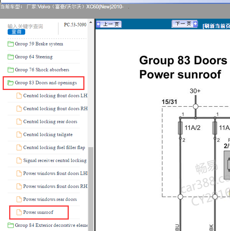Collapse Group 83 Doors and openings folder icon
The height and width of the screenshot is (231, 230).
point(11,83)
